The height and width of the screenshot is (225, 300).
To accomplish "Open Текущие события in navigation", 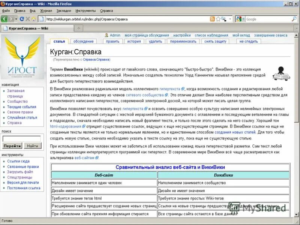I will (22, 107).
